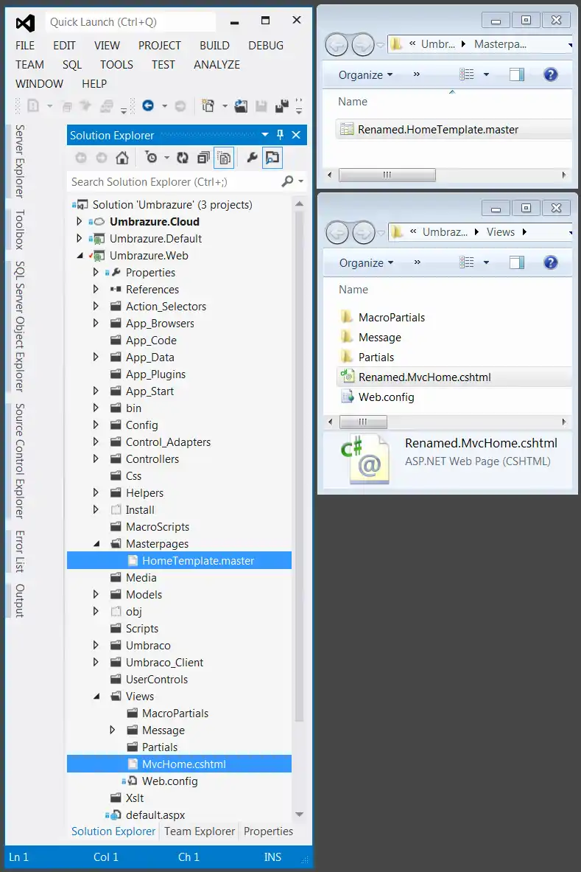Click the horizontal scrollbar thumb in the Views window
Image resolution: width=581 pixels, height=872 pixels.
[x=363, y=422]
